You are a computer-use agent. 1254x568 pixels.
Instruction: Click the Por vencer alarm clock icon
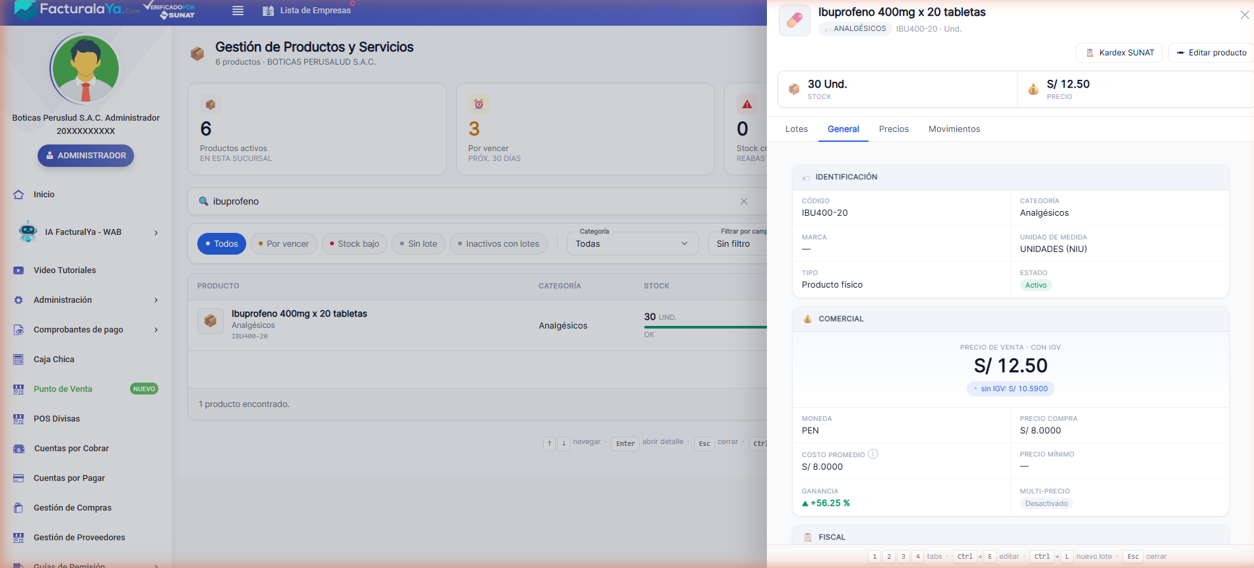pos(479,104)
